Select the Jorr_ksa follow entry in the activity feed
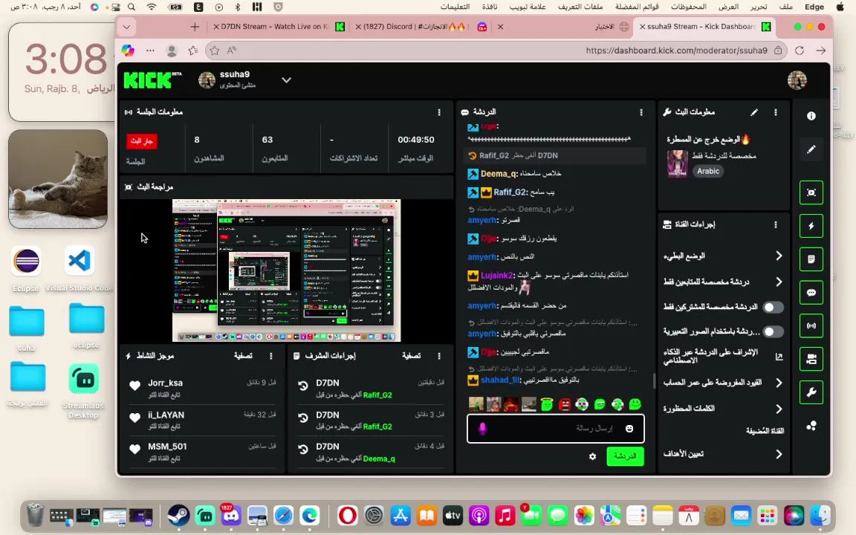 [x=203, y=388]
